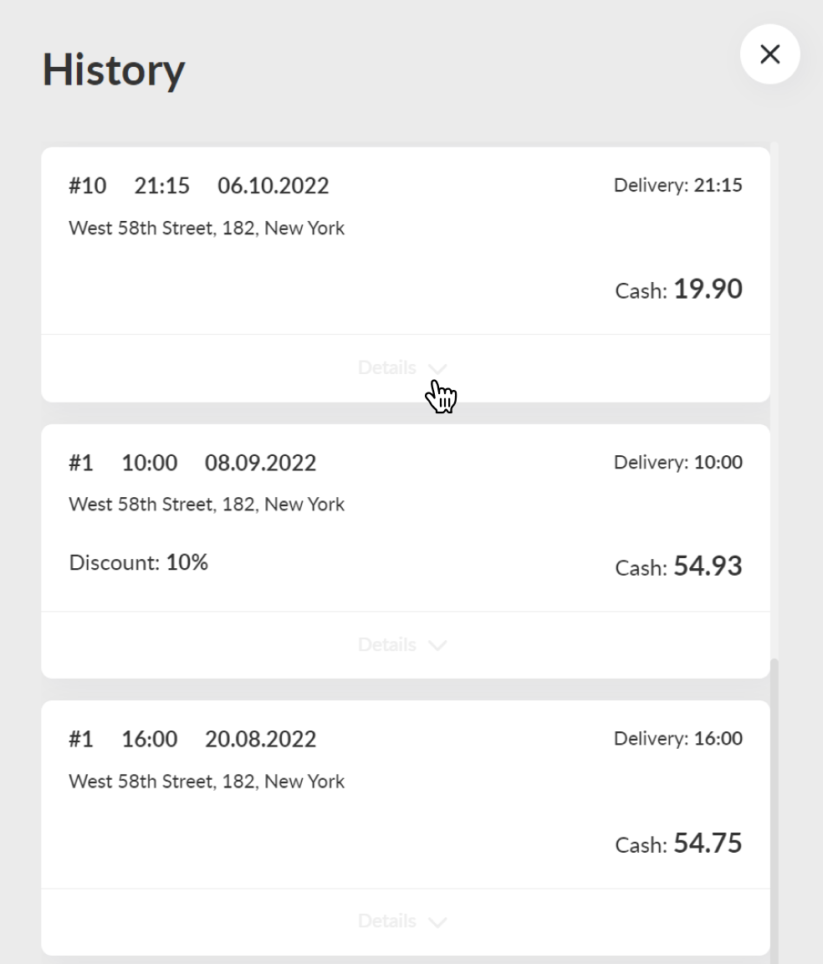
Task: Click the date 08.09.2022
Action: tap(261, 462)
